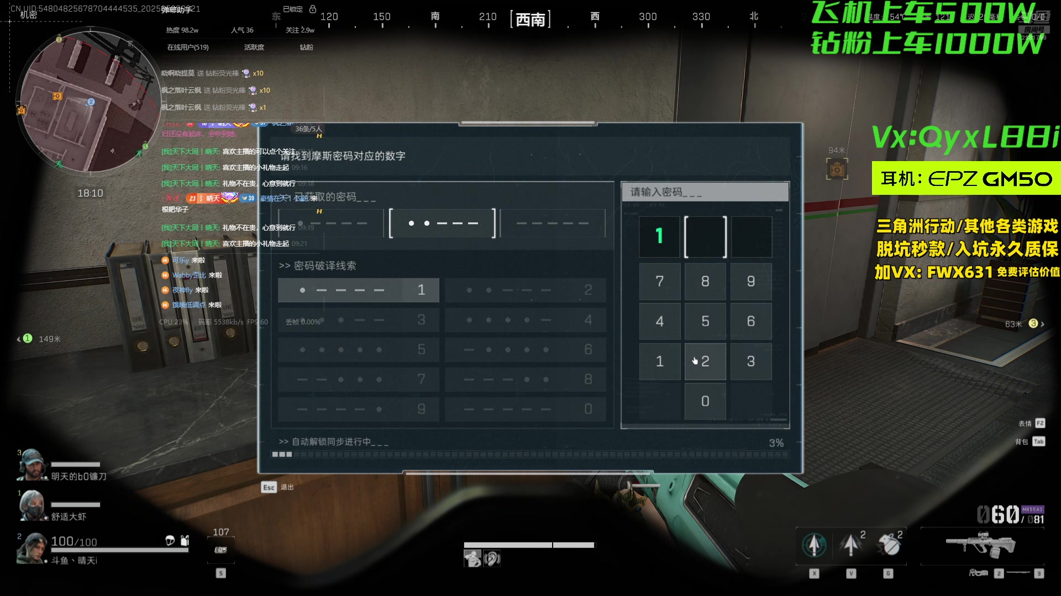The height and width of the screenshot is (596, 1061).
Task: Click Morse clue row for digit 5
Action: coord(358,349)
